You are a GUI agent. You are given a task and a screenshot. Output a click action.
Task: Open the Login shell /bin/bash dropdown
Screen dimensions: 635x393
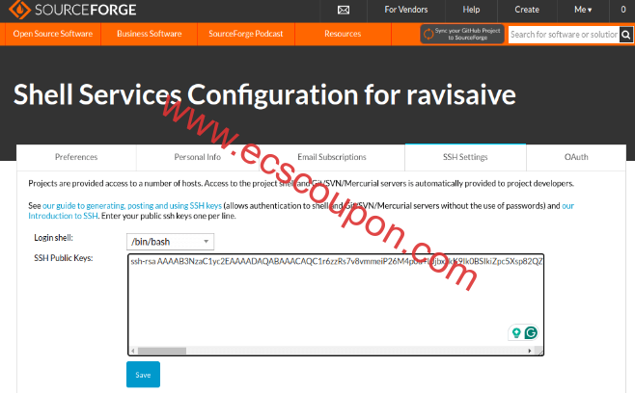170,242
